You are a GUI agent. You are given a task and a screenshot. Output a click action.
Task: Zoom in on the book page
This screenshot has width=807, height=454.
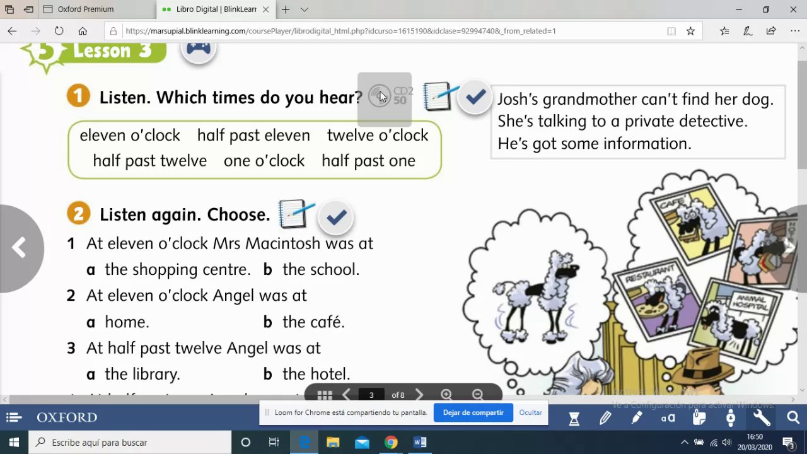click(446, 395)
